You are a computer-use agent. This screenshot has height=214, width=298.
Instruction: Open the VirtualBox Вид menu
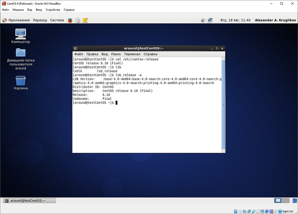pyautogui.click(x=30, y=10)
